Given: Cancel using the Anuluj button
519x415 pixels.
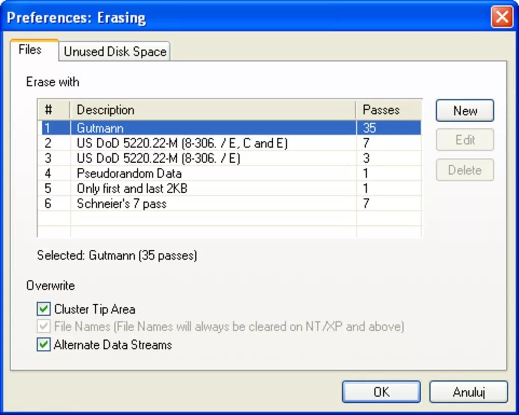Looking at the screenshot, I should point(469,392).
